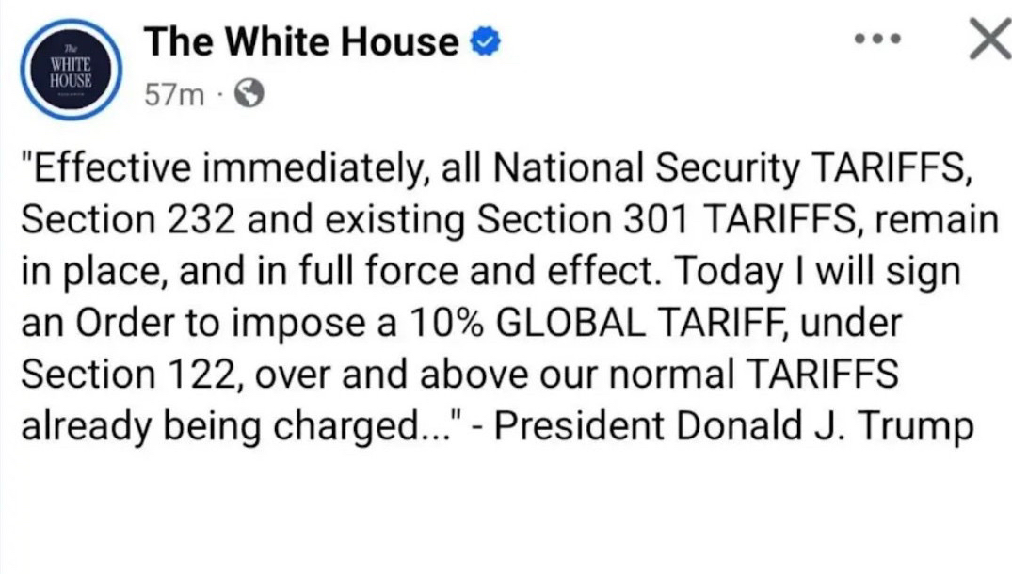Open The White House page name link

tap(300, 42)
